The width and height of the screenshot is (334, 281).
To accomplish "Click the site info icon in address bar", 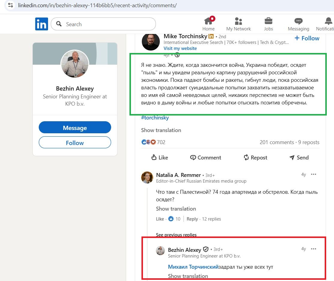I will point(11,5).
